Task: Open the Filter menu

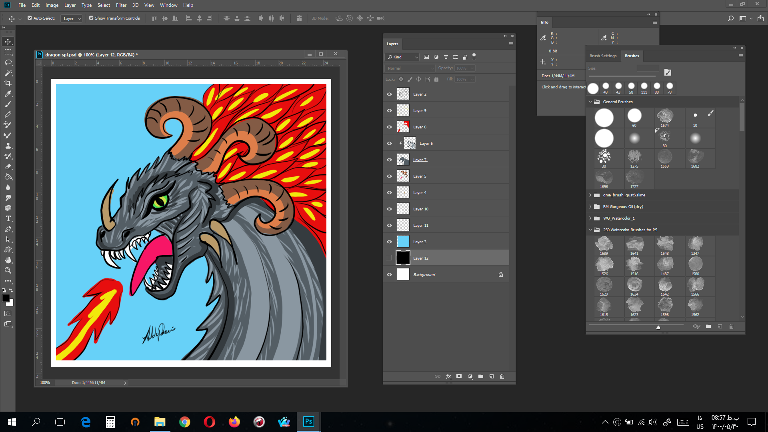Action: [121, 5]
